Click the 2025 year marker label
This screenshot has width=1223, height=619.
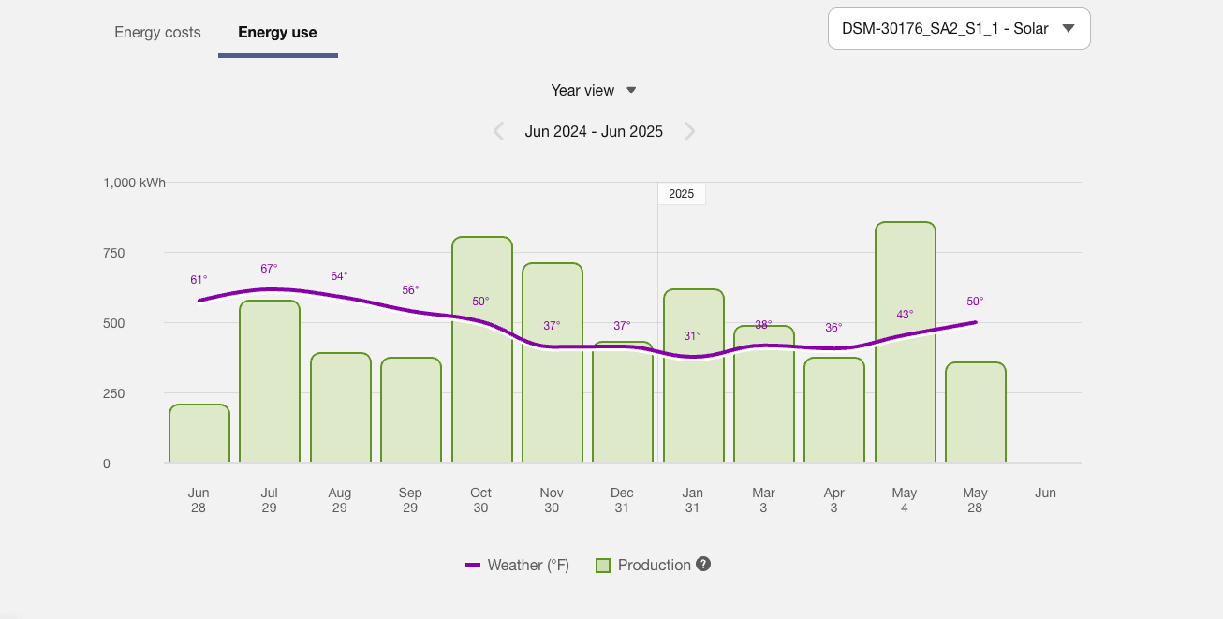click(x=682, y=193)
